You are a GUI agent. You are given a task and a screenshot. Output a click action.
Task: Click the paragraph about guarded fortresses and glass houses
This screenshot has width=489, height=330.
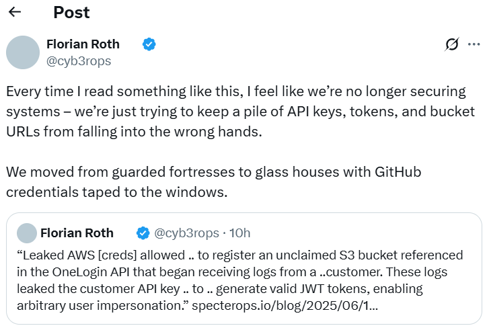[214, 182]
